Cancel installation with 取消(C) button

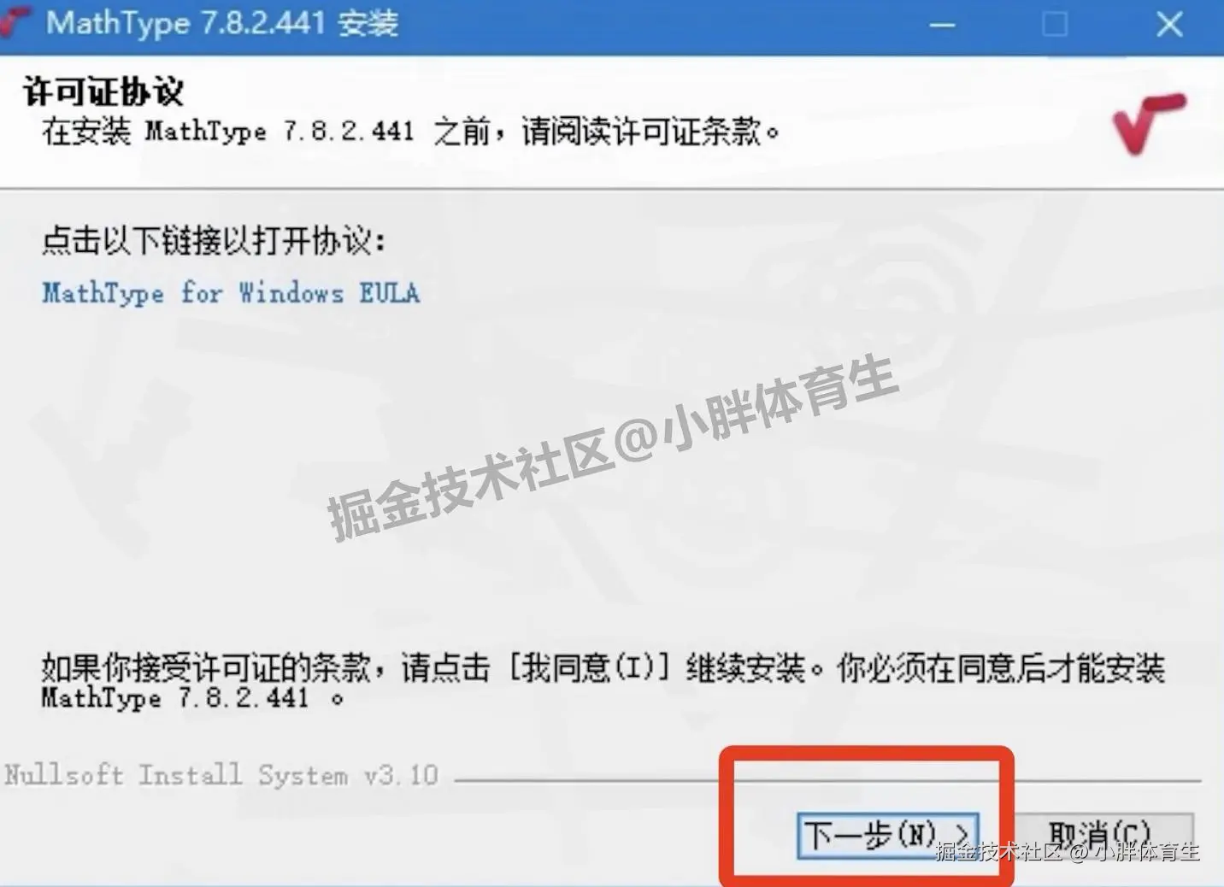point(1103,835)
